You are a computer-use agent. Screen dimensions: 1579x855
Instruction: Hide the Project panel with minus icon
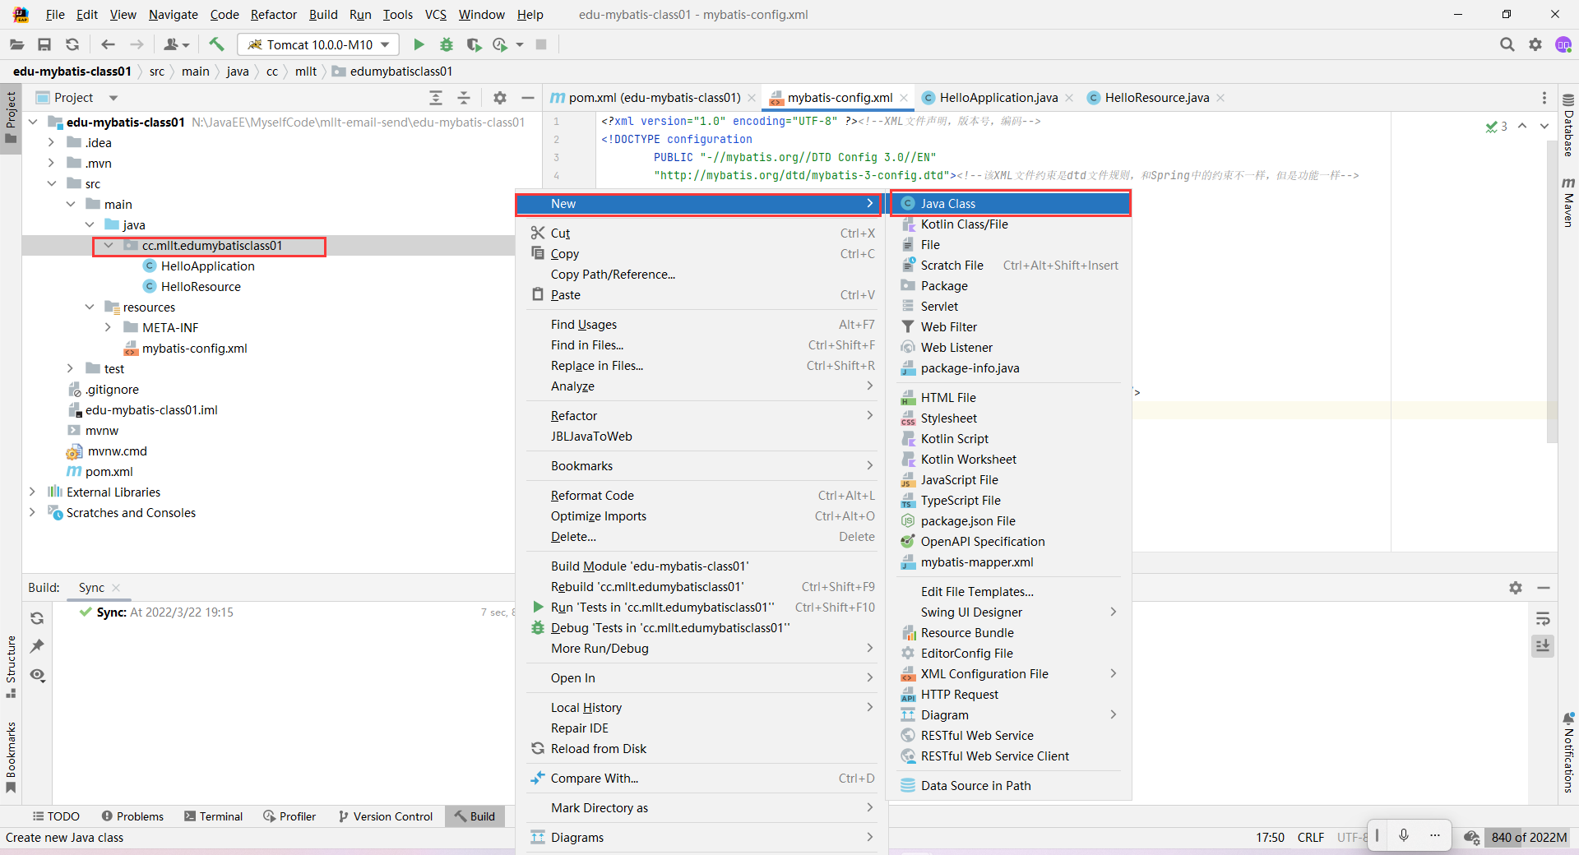point(528,98)
